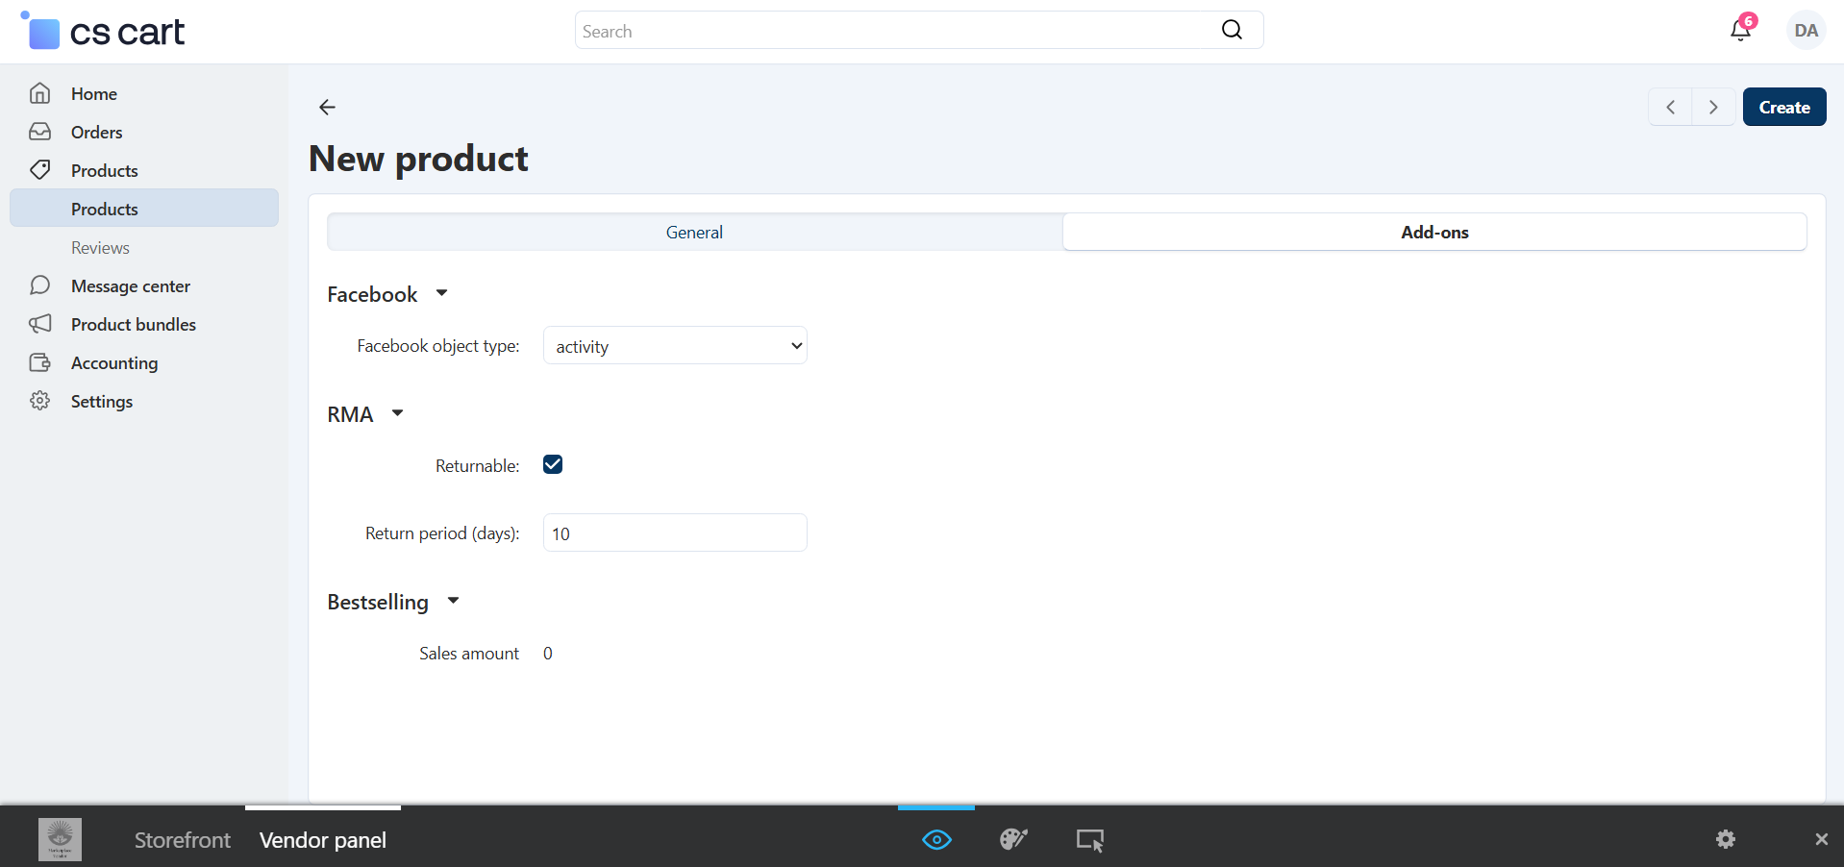
Task: Click the search magnifier icon
Action: 1232,31
